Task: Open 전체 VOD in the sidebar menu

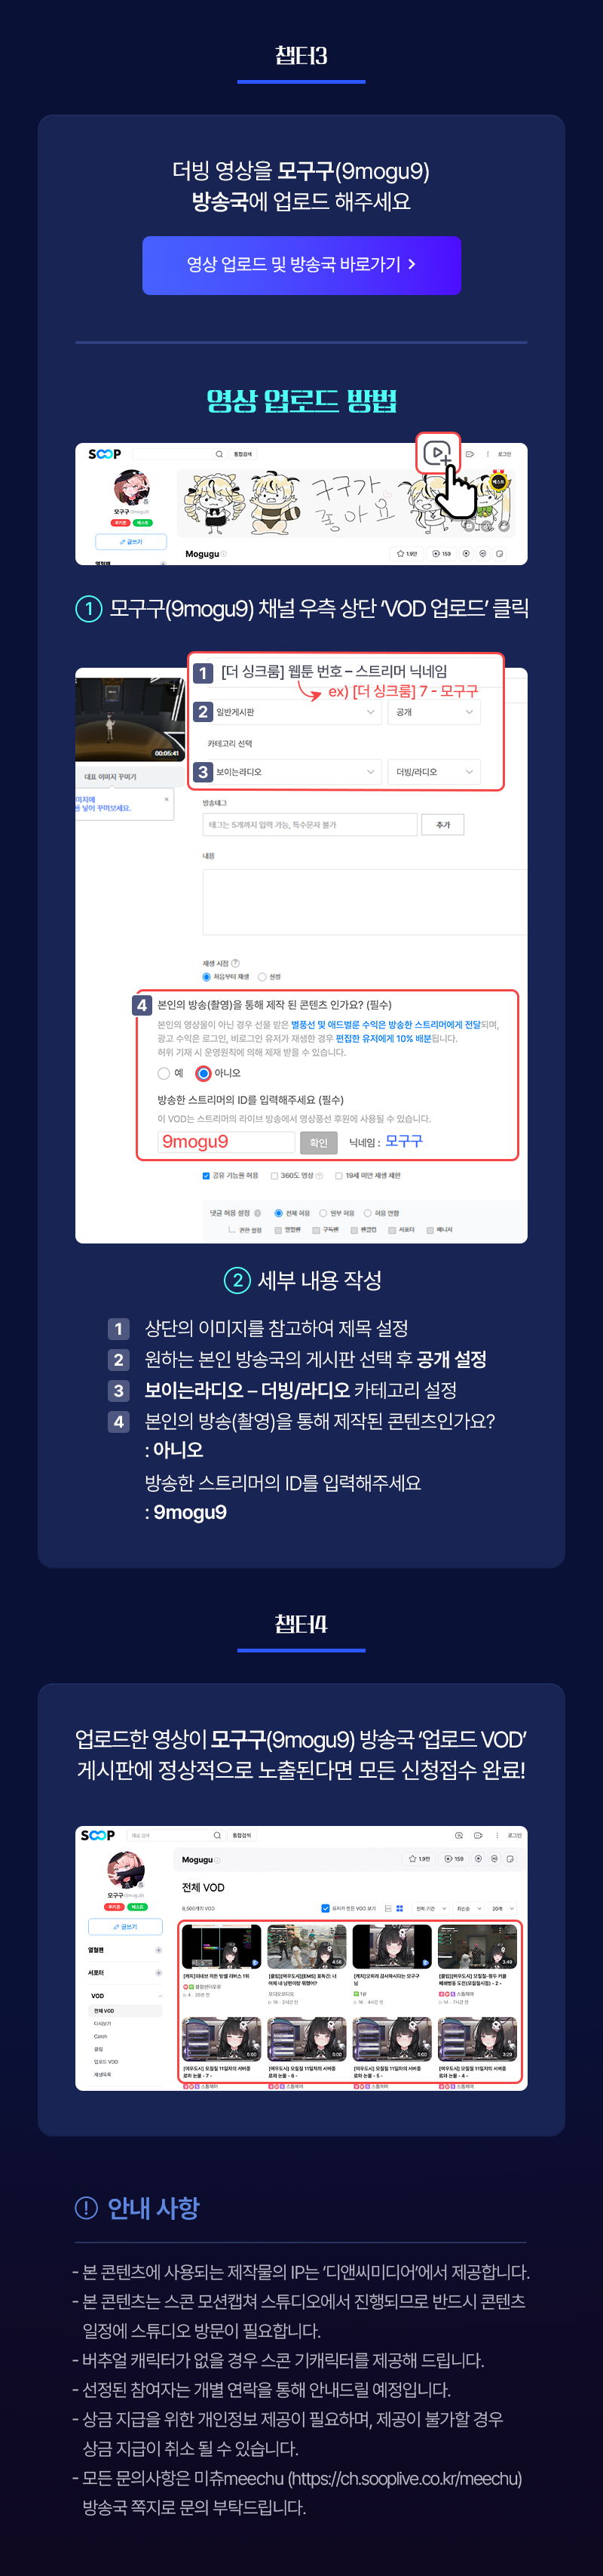Action: 104,2010
